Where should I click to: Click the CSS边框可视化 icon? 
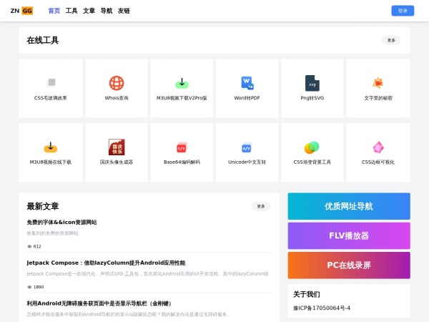(x=378, y=147)
